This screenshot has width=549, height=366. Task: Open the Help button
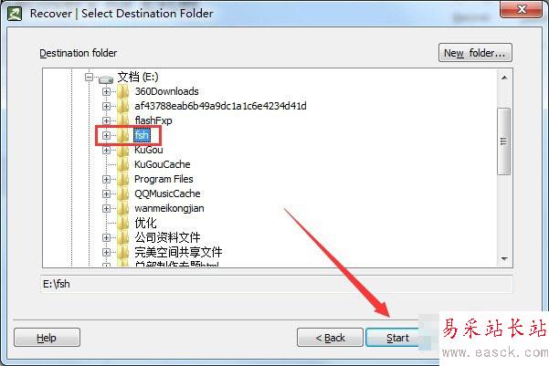point(47,338)
